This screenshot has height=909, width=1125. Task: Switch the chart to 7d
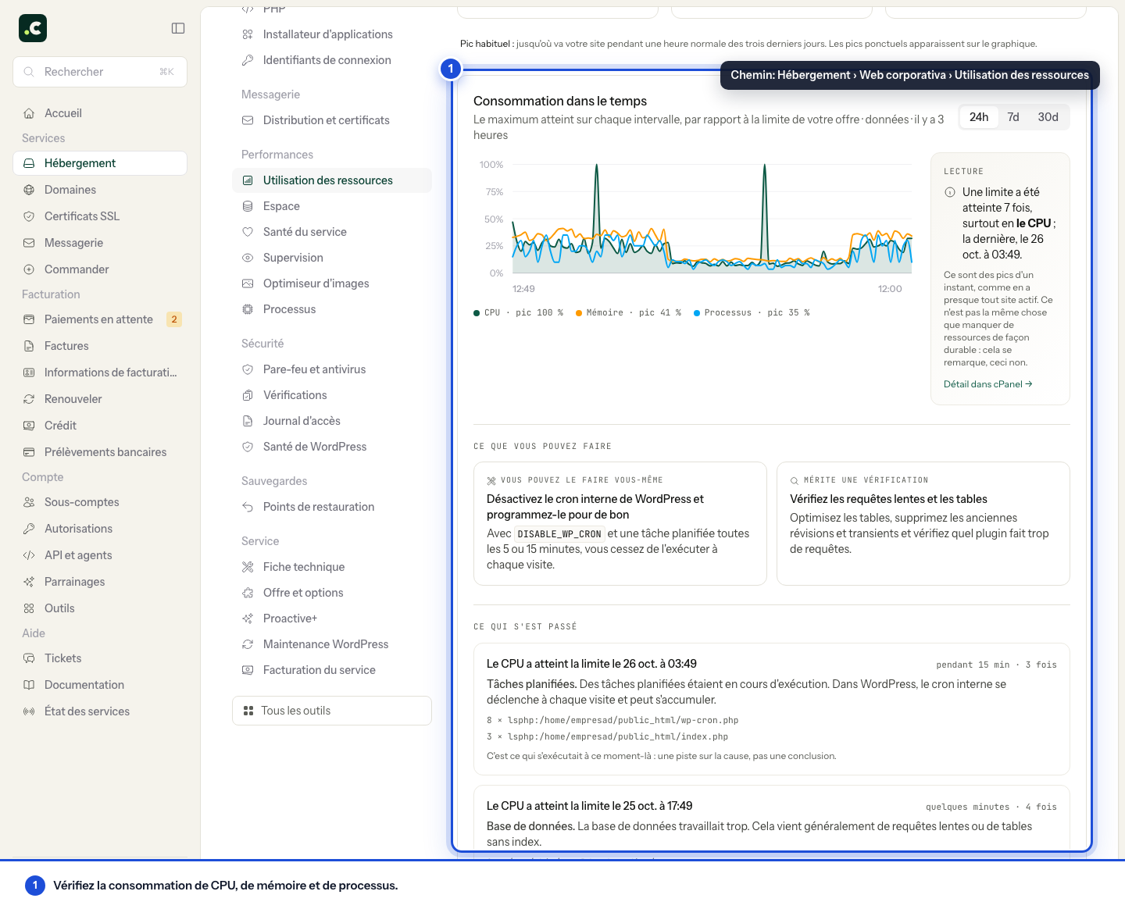(1013, 117)
